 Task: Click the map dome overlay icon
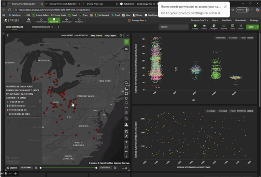tap(126, 49)
